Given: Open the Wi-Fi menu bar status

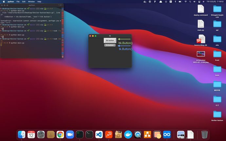Looking at the screenshot, I should 186,2.
